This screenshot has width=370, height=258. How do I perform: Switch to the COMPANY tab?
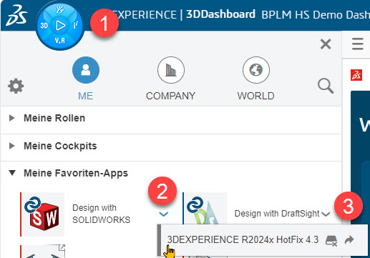[171, 79]
